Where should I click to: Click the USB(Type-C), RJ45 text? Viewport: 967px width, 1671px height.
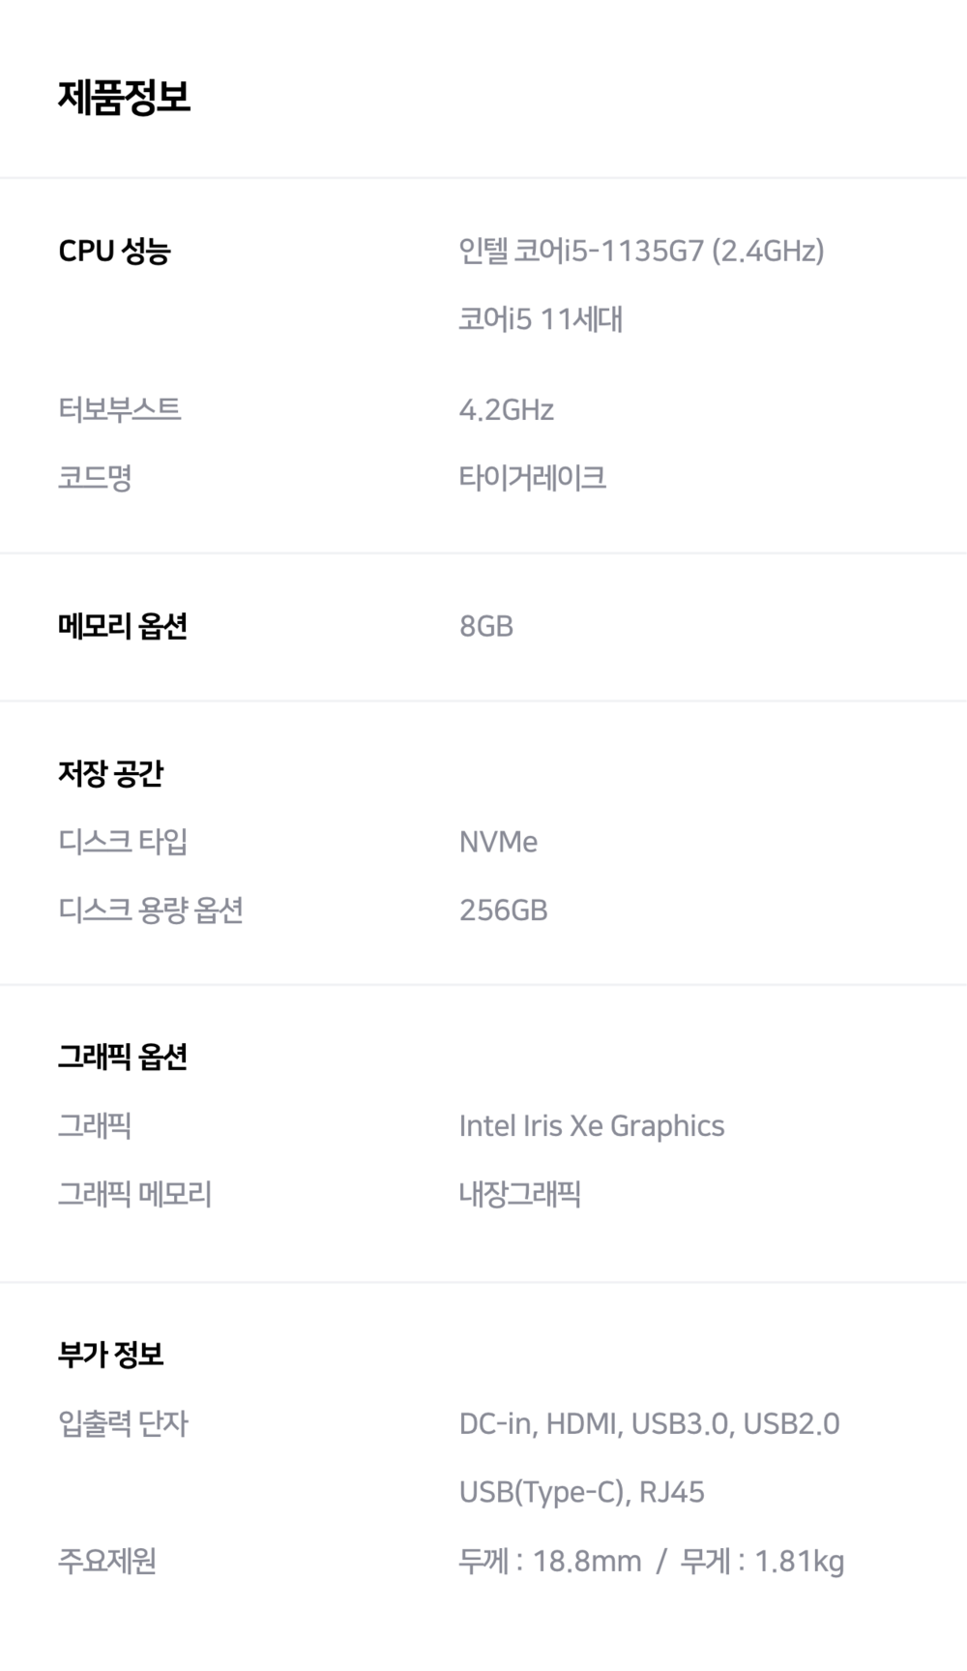click(581, 1492)
